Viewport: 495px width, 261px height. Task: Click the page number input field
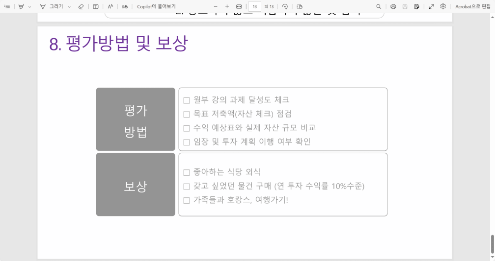click(x=254, y=6)
